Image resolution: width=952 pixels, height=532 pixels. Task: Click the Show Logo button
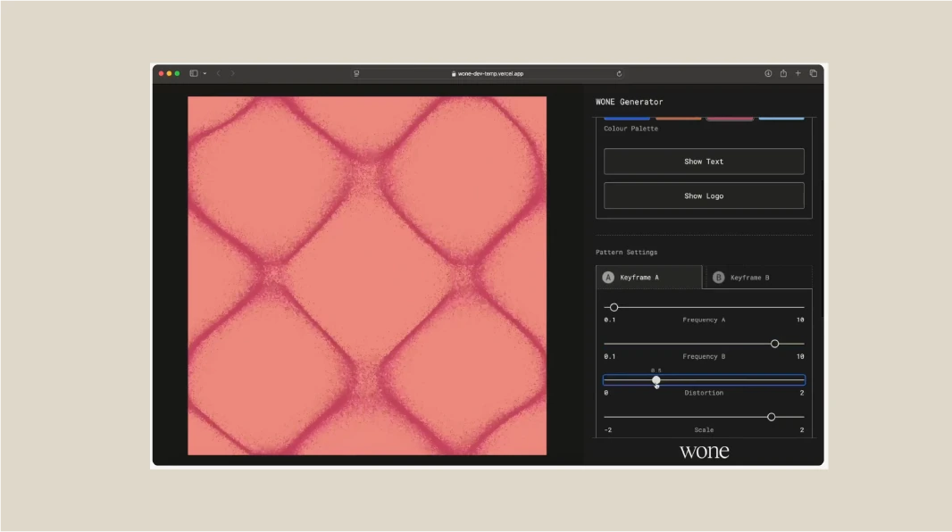(704, 196)
